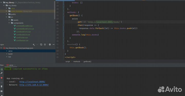
Task: Click the localhost:8001/book URL in code
Action: point(104,22)
